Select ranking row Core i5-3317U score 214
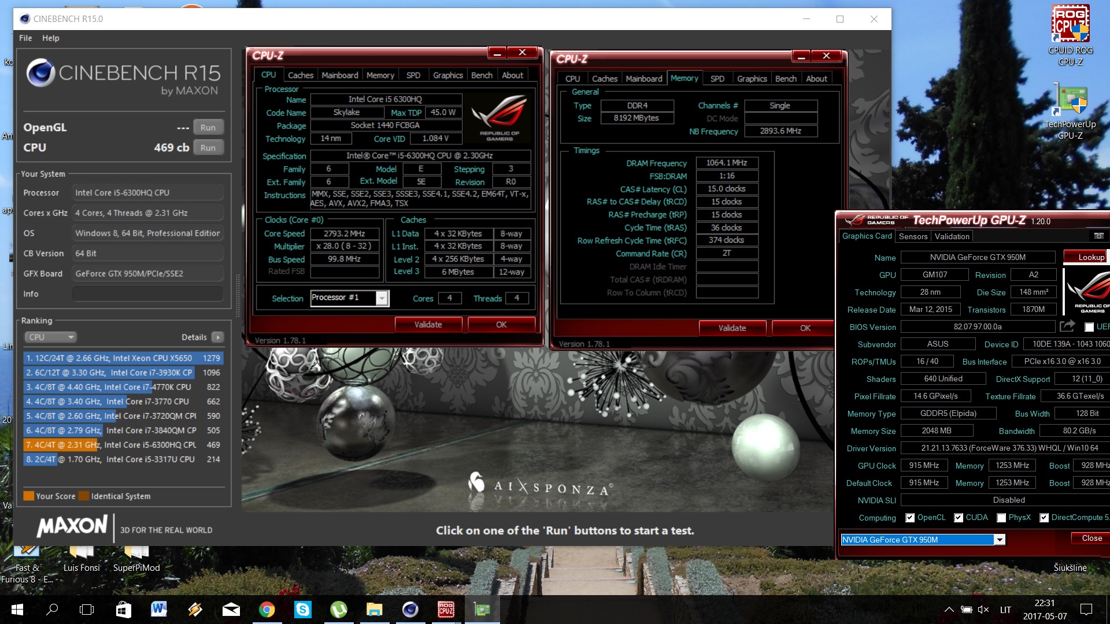 click(x=123, y=459)
